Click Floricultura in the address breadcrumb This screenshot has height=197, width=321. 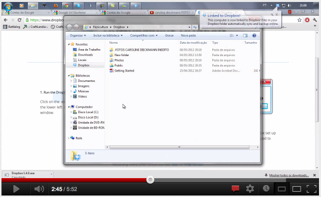point(100,27)
